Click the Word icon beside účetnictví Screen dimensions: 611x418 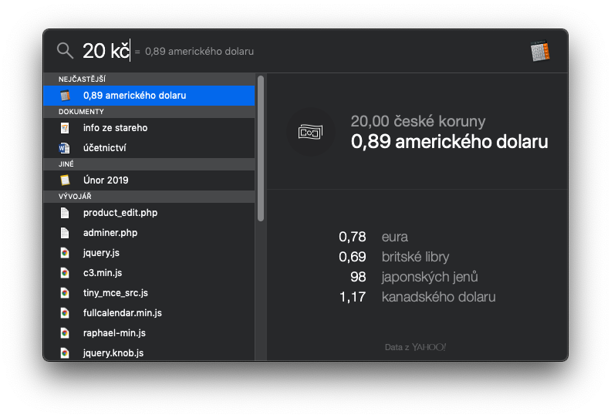[65, 148]
